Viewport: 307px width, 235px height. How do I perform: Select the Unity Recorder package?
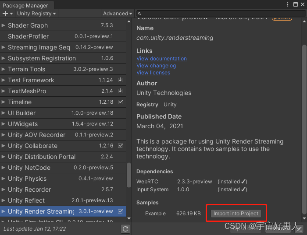point(63,189)
